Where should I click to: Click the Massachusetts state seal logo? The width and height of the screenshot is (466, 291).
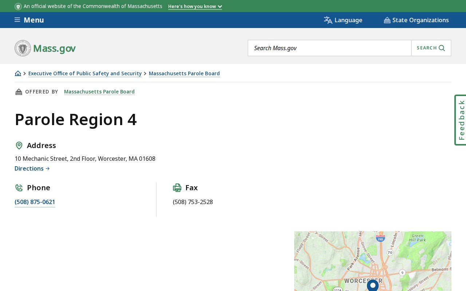23,48
